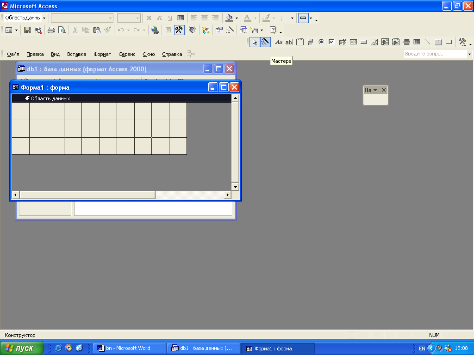474x355 pixels.
Task: Open the Файл menu
Action: tap(13, 55)
